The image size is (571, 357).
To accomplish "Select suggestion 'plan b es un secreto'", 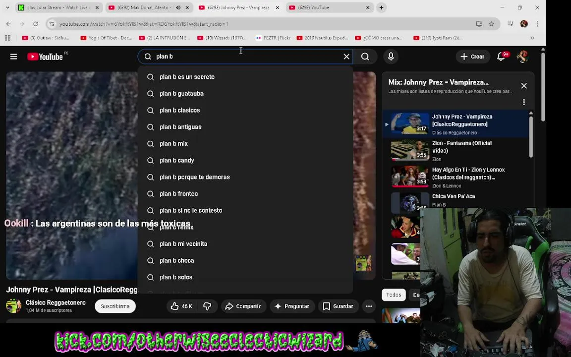I will pyautogui.click(x=245, y=77).
